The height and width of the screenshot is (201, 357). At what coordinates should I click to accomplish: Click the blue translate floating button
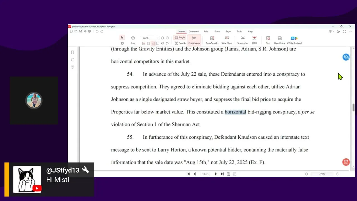pyautogui.click(x=346, y=57)
